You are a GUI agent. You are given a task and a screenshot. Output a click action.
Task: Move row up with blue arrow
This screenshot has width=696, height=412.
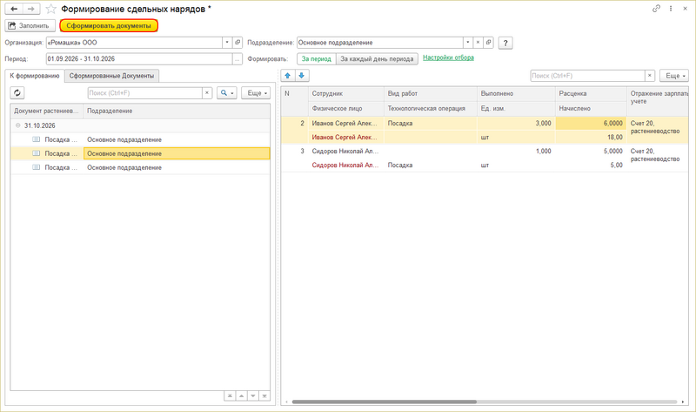pos(288,76)
